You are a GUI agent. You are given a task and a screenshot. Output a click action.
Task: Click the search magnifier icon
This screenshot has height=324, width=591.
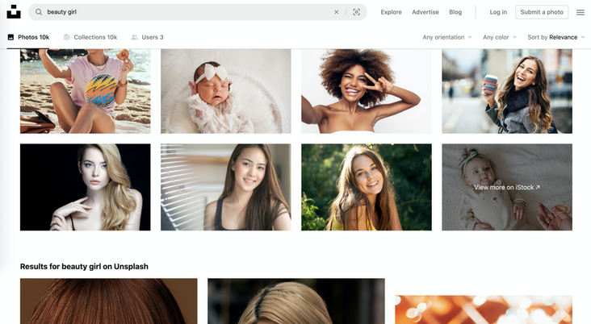(x=39, y=12)
